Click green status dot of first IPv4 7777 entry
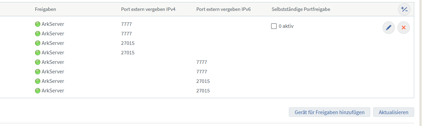This screenshot has height=126, width=422. (38, 24)
